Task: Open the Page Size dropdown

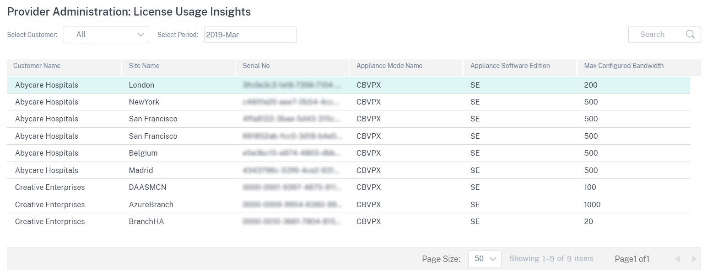Action: pos(485,259)
